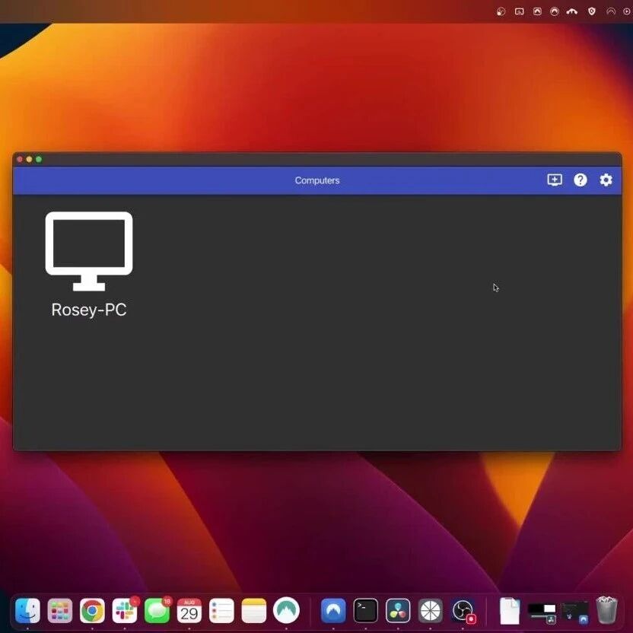Open Slack from the dock
This screenshot has width=633, height=633.
pyautogui.click(x=124, y=610)
